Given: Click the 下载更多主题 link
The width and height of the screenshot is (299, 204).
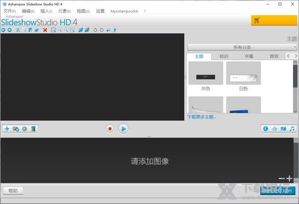Looking at the screenshot, I should click(201, 117).
